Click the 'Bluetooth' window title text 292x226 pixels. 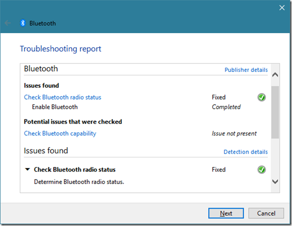(43, 24)
